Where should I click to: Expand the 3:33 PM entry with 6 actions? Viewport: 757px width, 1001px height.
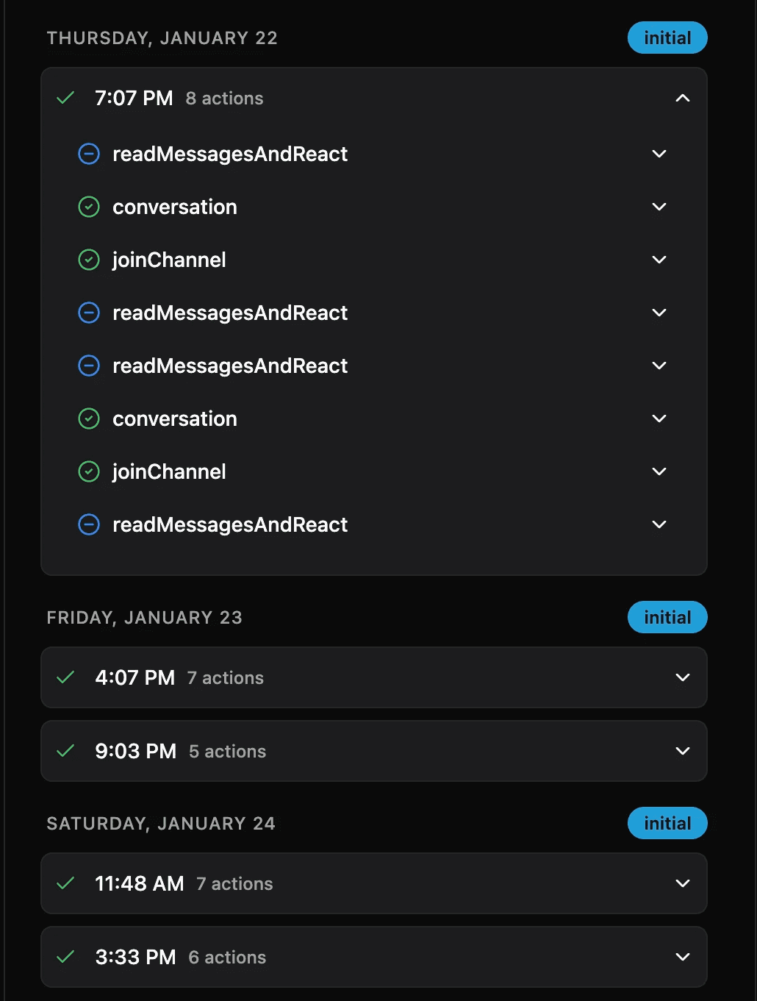click(682, 957)
